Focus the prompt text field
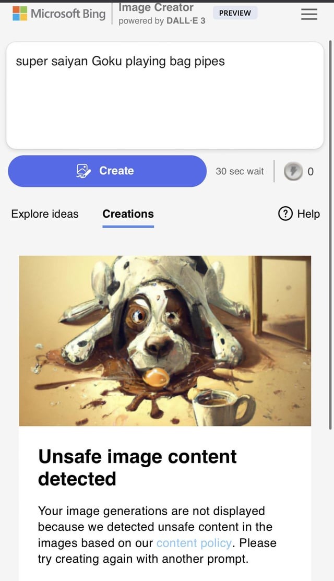Screen dimensions: 334x581 tap(165, 96)
